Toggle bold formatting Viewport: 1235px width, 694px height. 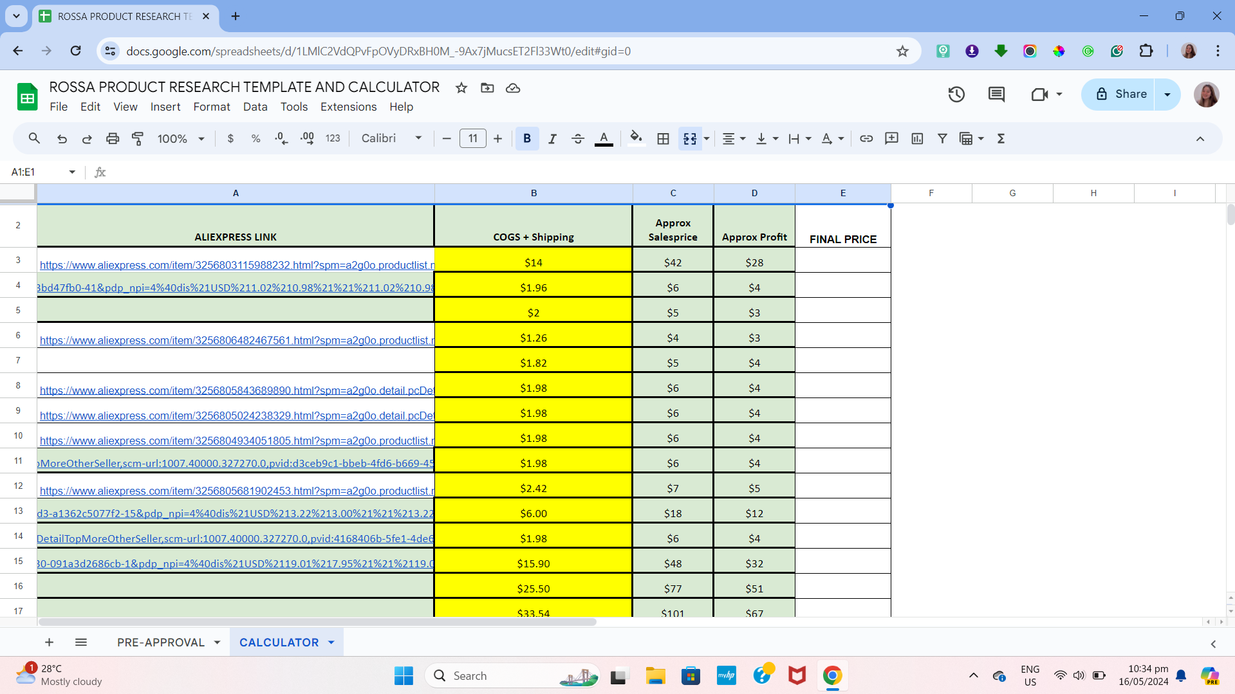pos(527,138)
